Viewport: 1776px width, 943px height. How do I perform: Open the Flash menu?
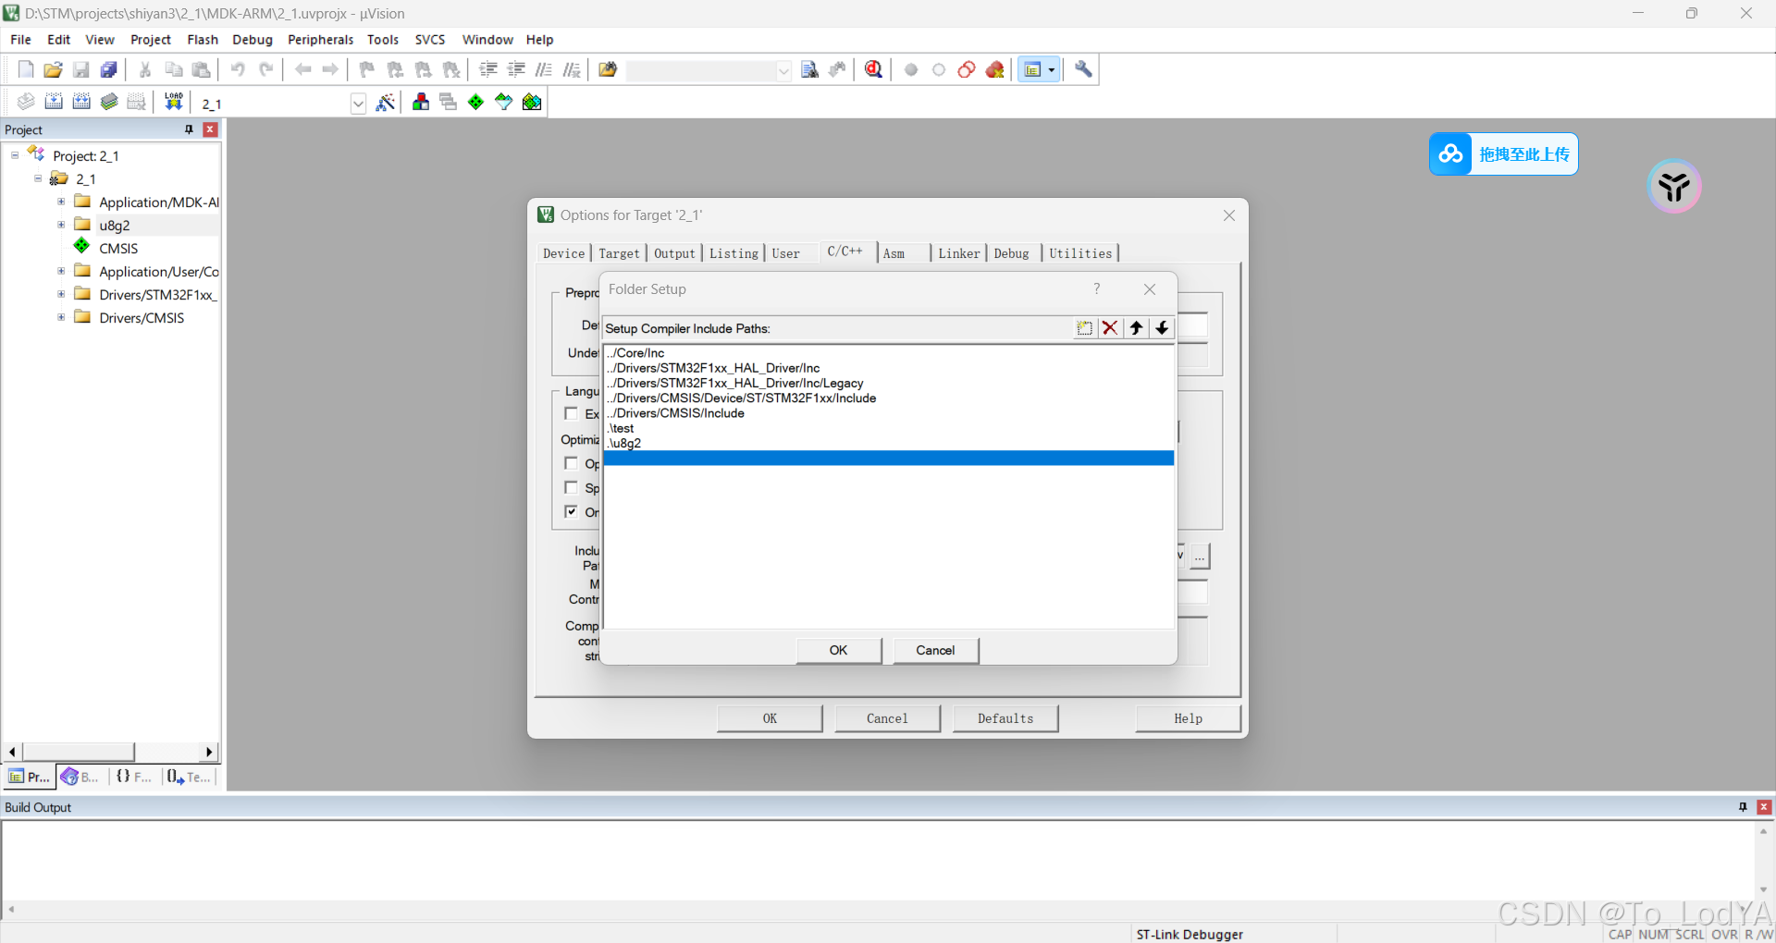pyautogui.click(x=203, y=40)
